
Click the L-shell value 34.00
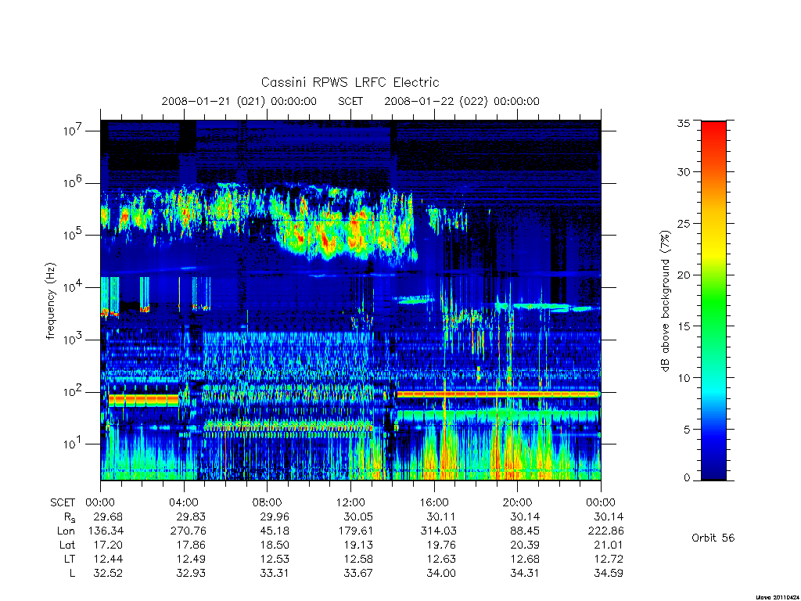point(441,573)
